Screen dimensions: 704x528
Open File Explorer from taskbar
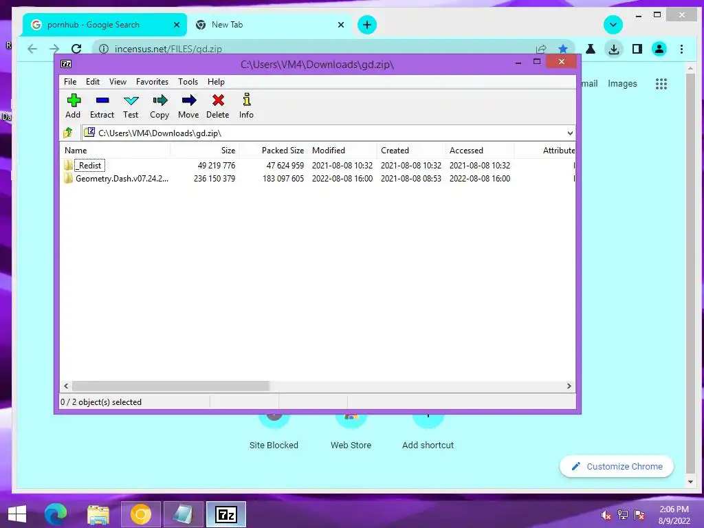tap(98, 514)
